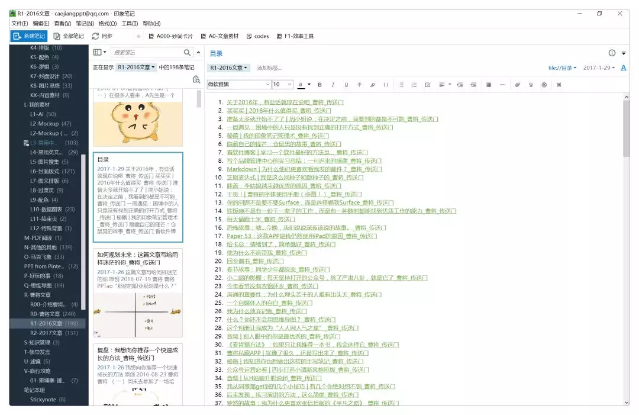Open the 帮助(H) menu
The height and width of the screenshot is (415, 639).
(x=151, y=23)
